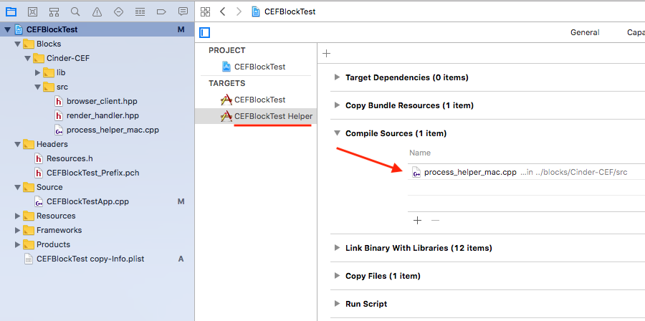Viewport: 645px width, 321px height.
Task: Expand the Products folder
Action: point(17,244)
